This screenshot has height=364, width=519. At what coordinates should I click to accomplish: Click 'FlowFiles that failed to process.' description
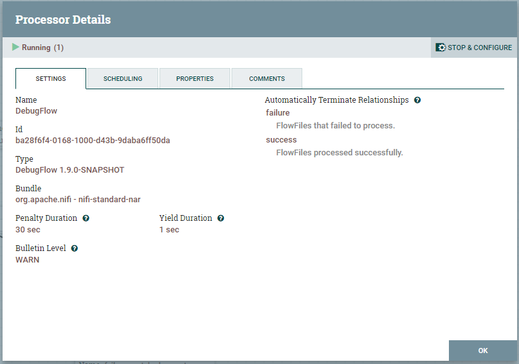(336, 126)
